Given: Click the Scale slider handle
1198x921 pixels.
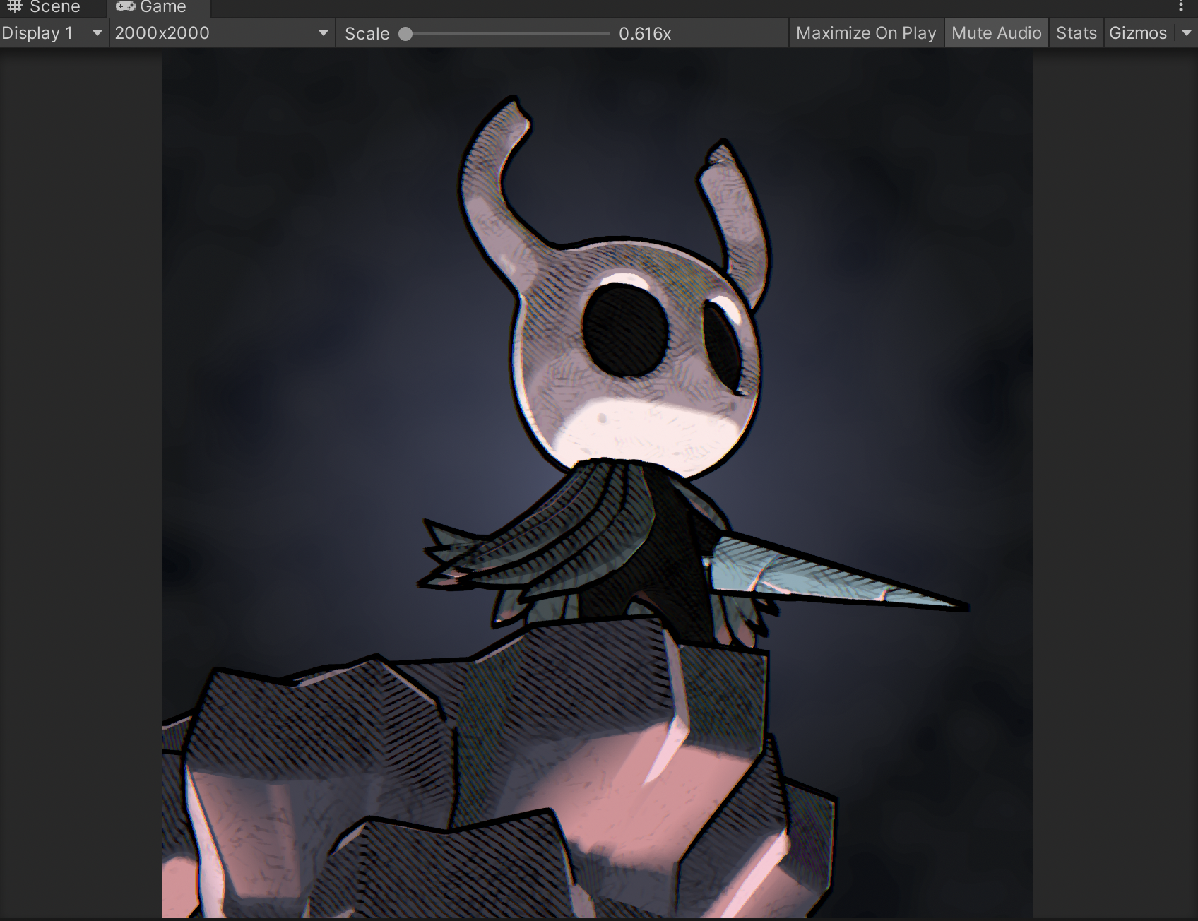Looking at the screenshot, I should 405,34.
